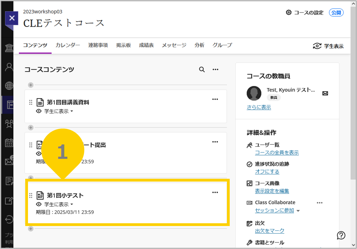Open grades icon in left sidebar

tap(9, 181)
